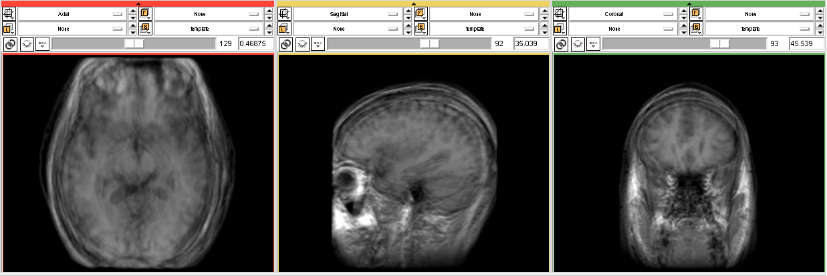
Task: Collapse the red Axial viewer controller bar
Action: pos(138,3)
